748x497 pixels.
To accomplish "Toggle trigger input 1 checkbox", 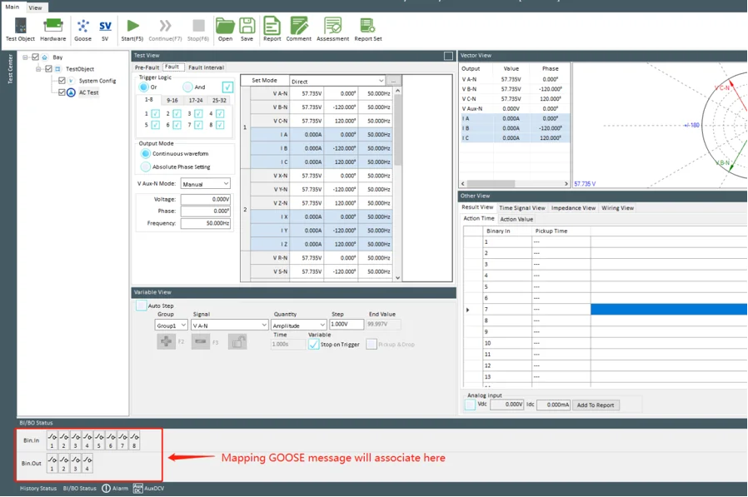I will tap(156, 113).
